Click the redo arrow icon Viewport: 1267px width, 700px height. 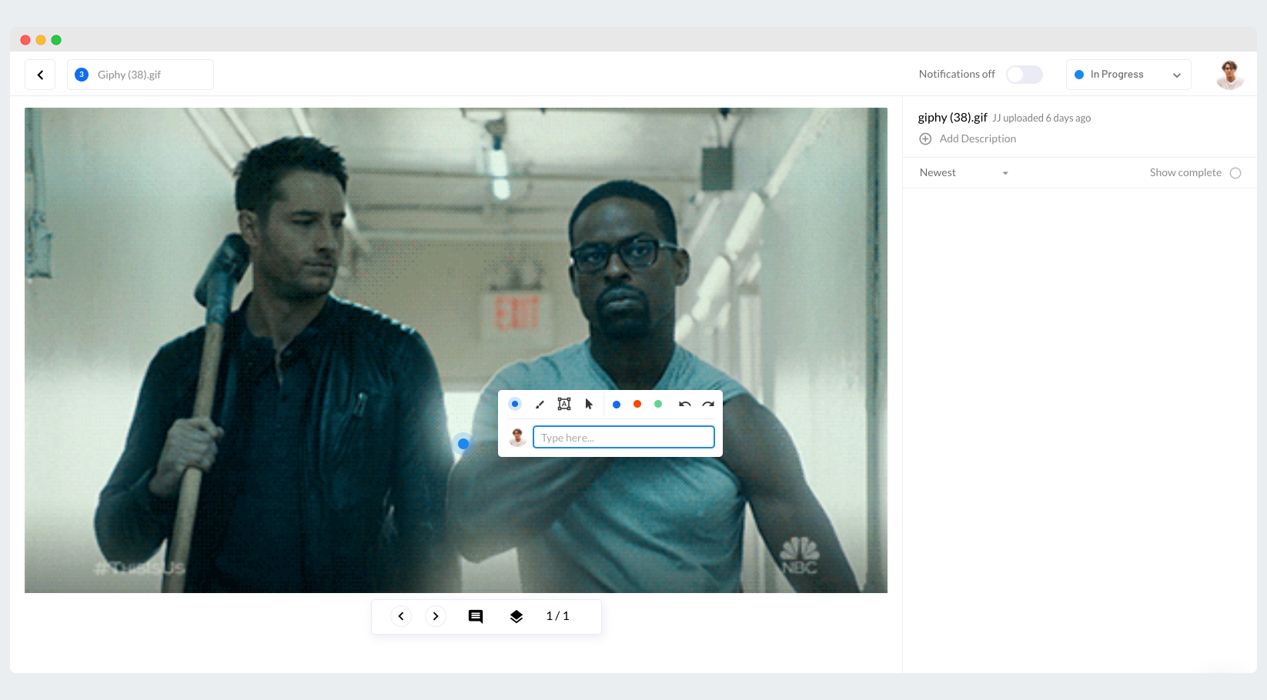[708, 405]
